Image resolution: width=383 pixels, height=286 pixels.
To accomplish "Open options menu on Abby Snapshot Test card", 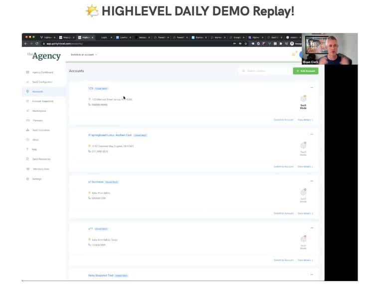I will click(x=312, y=275).
